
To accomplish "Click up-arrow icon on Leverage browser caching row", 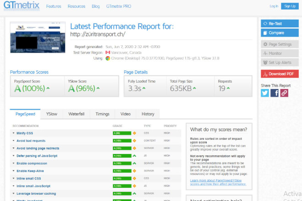I will click(135, 194).
